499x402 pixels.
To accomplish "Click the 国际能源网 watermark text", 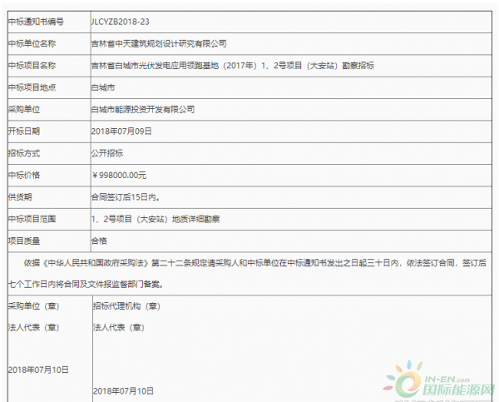I will tap(457, 388).
